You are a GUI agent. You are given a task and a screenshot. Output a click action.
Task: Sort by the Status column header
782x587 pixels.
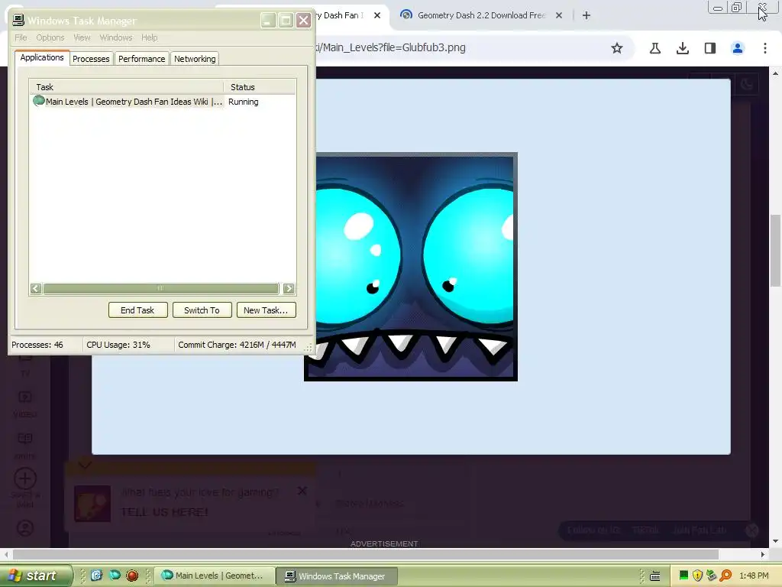pos(260,87)
